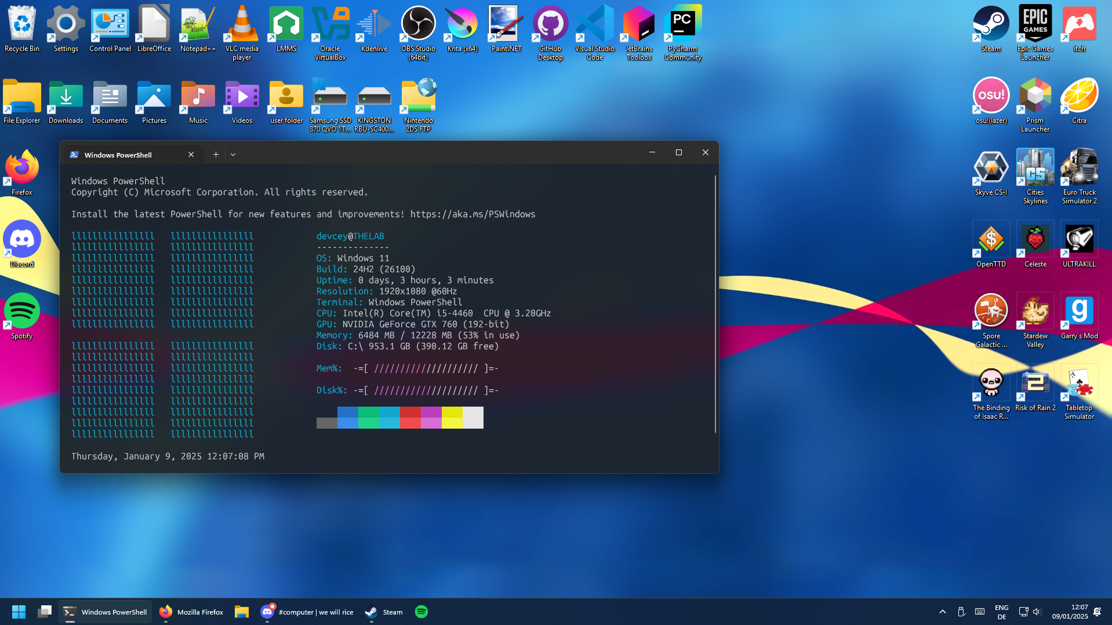
Task: Select the Tabletop Simulator desktop icon
Action: pos(1079,392)
